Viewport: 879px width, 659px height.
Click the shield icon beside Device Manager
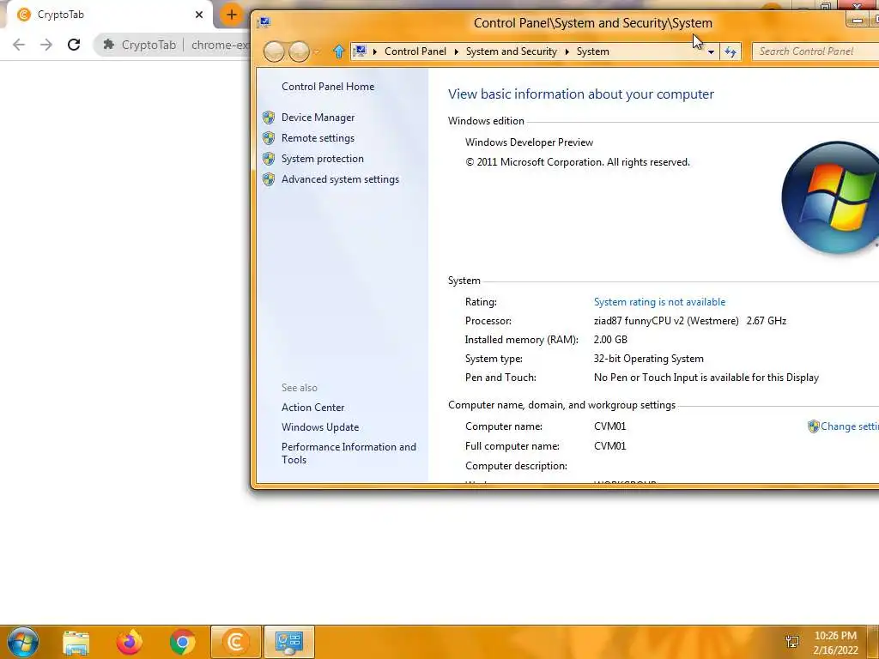point(269,117)
